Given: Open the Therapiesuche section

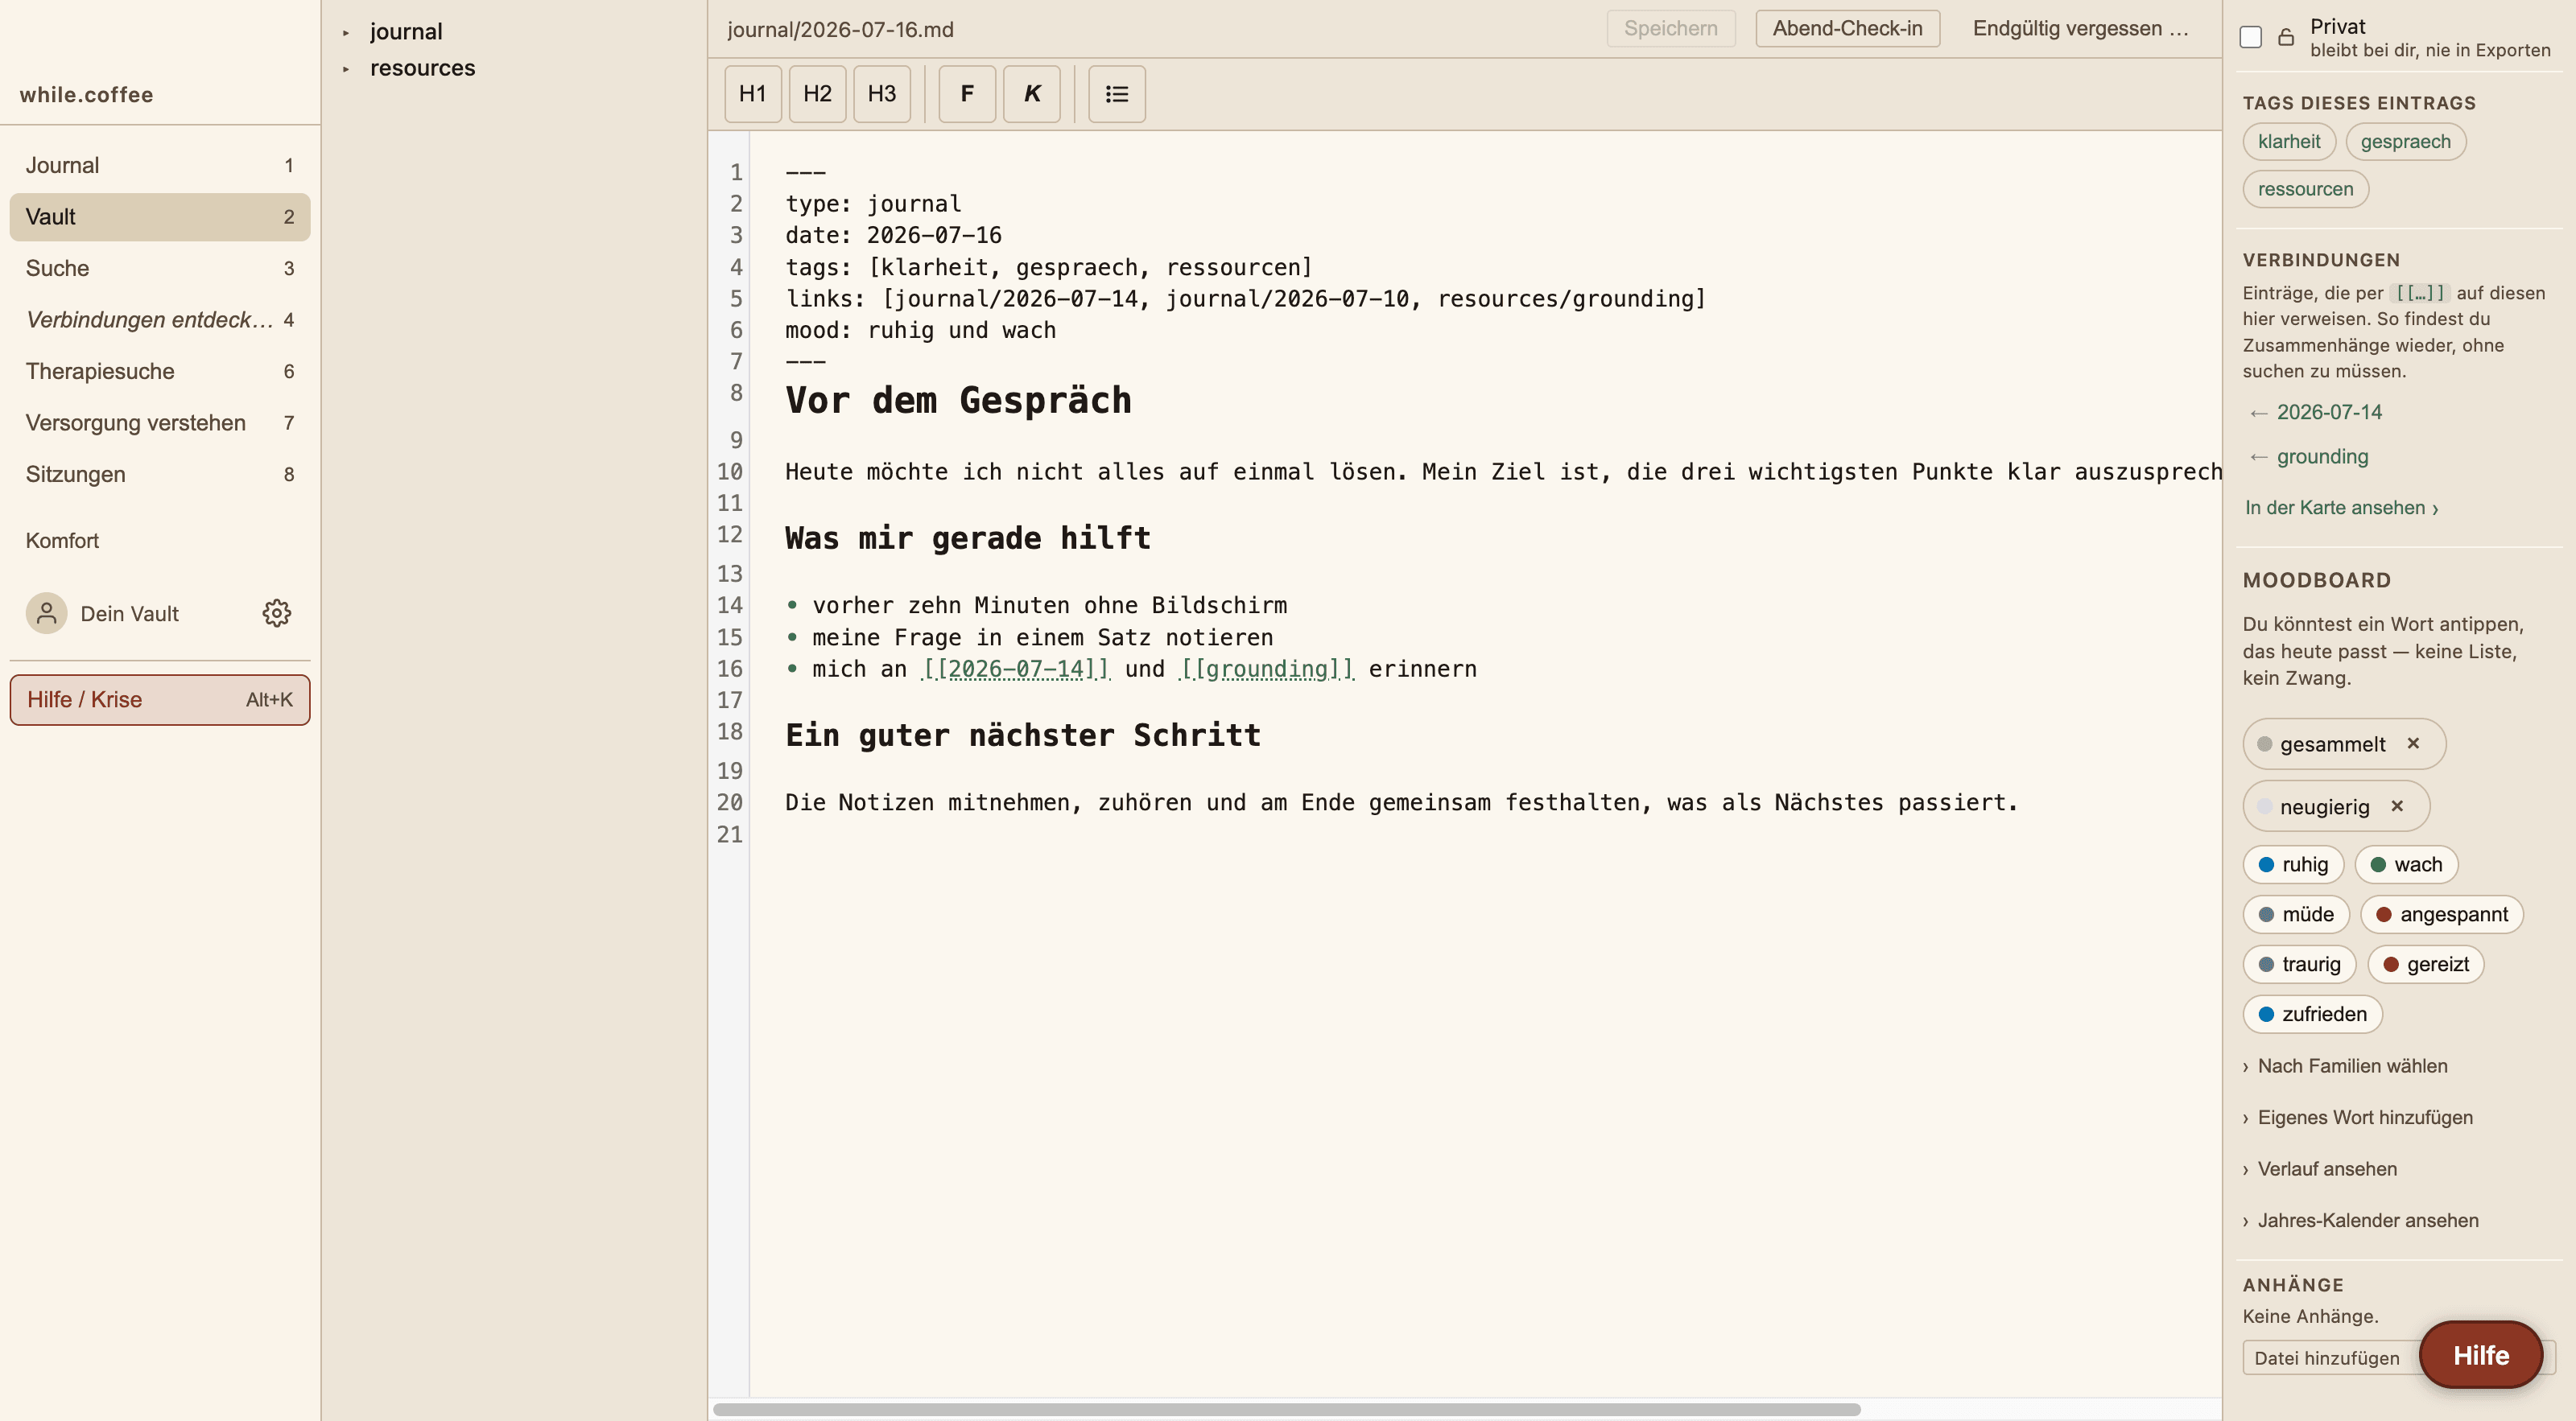Looking at the screenshot, I should pyautogui.click(x=160, y=371).
